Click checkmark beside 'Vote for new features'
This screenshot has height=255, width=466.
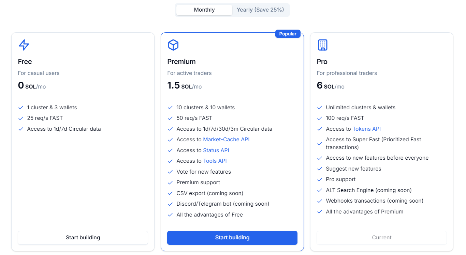[170, 172]
